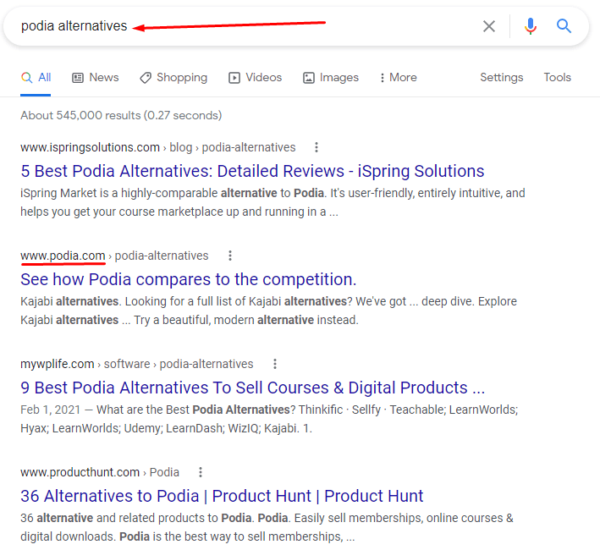Image resolution: width=600 pixels, height=550 pixels.
Task: Expand the More search categories menu
Action: tap(399, 78)
